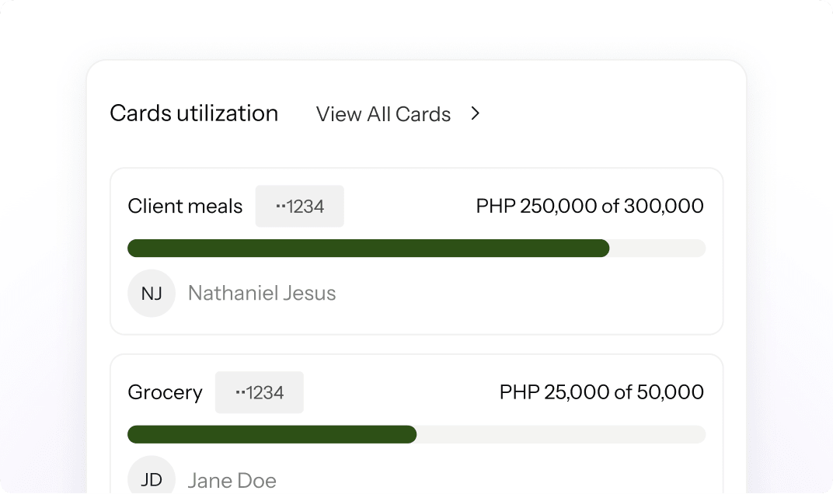The image size is (833, 494).
Task: Click the Client meals card title
Action: click(185, 207)
